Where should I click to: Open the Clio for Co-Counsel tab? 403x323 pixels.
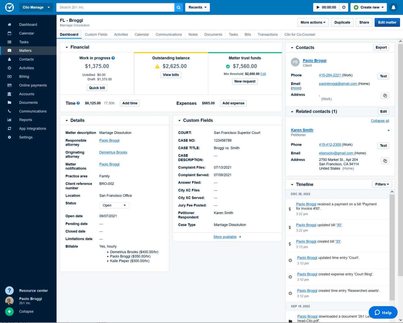[x=300, y=34]
